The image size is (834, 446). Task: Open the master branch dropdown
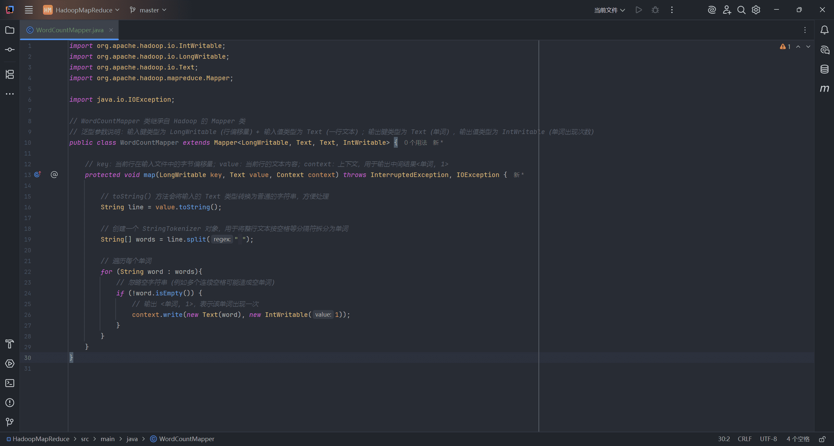[148, 10]
